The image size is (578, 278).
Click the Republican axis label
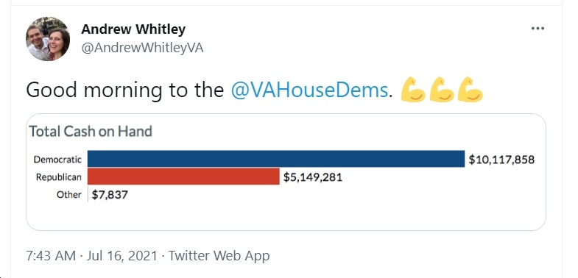click(x=59, y=177)
